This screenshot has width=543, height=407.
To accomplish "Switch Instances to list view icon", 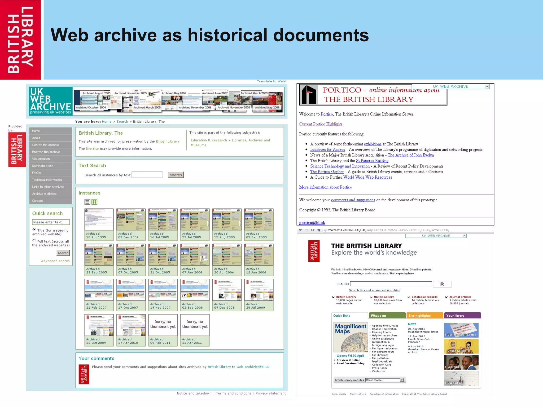I will tap(87, 202).
